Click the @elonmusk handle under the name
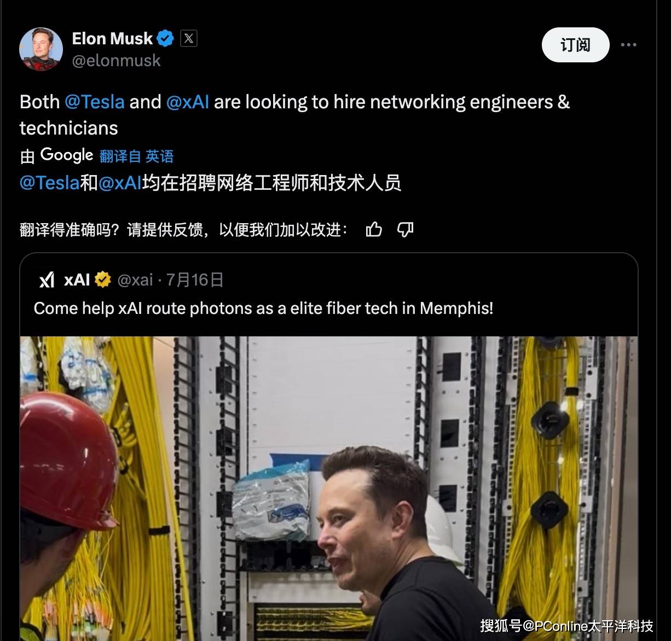 (x=116, y=60)
